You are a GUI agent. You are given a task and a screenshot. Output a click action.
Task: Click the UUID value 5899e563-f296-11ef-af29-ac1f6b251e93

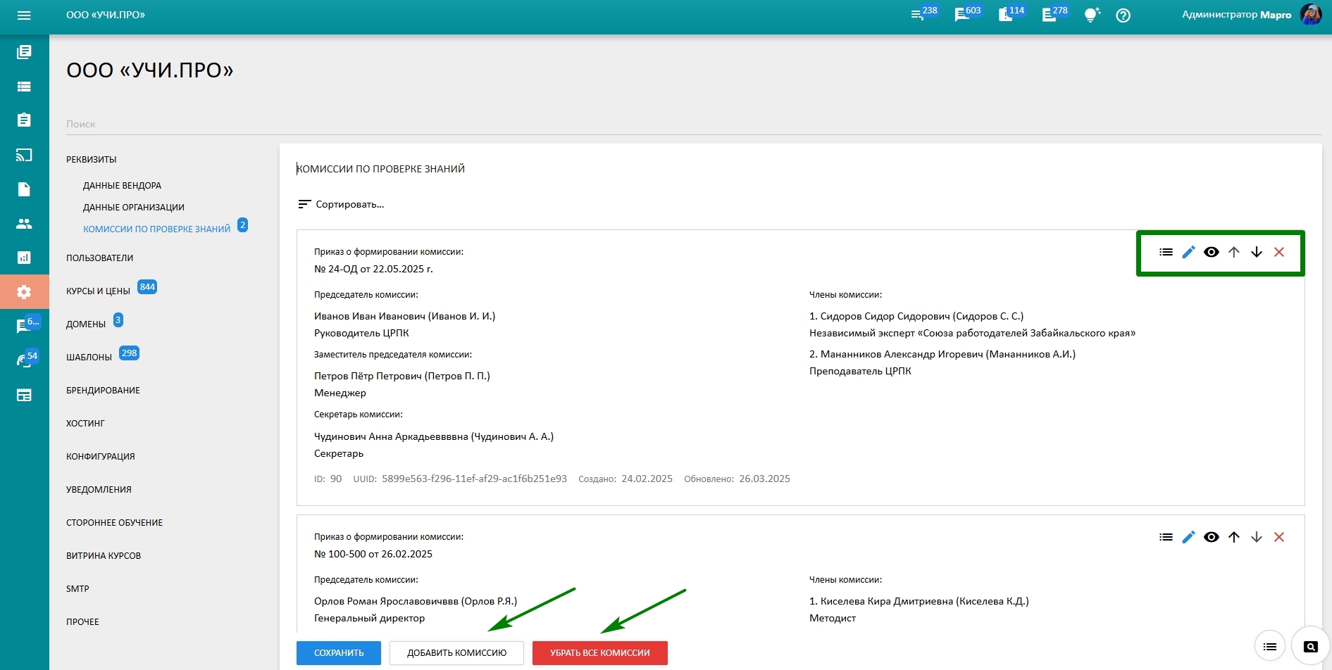[474, 479]
